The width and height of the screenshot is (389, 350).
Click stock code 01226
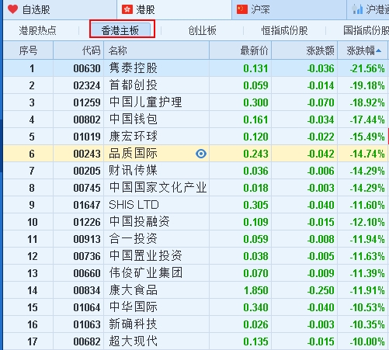87,222
